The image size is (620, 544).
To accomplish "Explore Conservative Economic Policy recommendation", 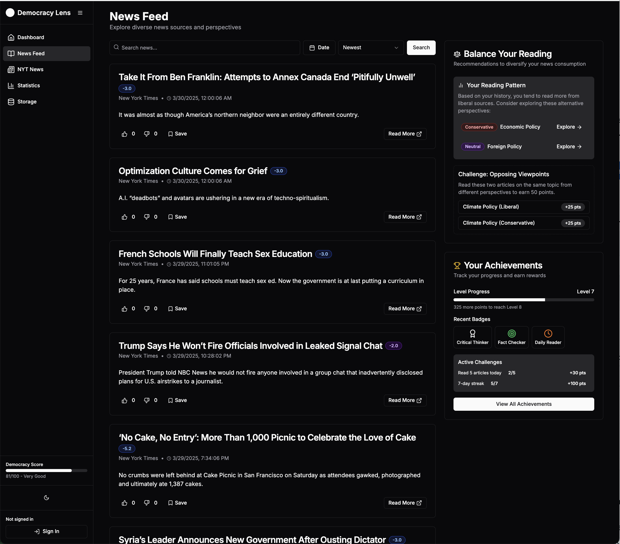I will [x=569, y=127].
